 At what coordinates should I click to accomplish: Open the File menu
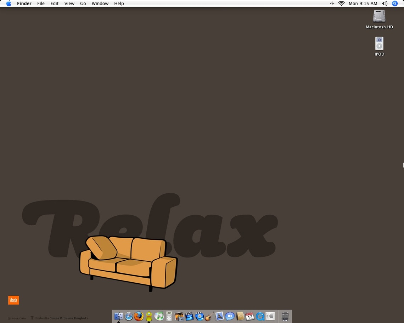41,4
